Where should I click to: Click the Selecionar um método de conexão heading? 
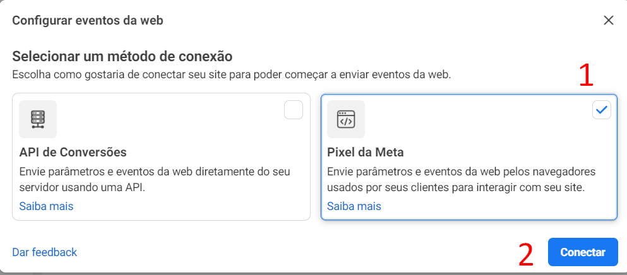click(x=122, y=56)
